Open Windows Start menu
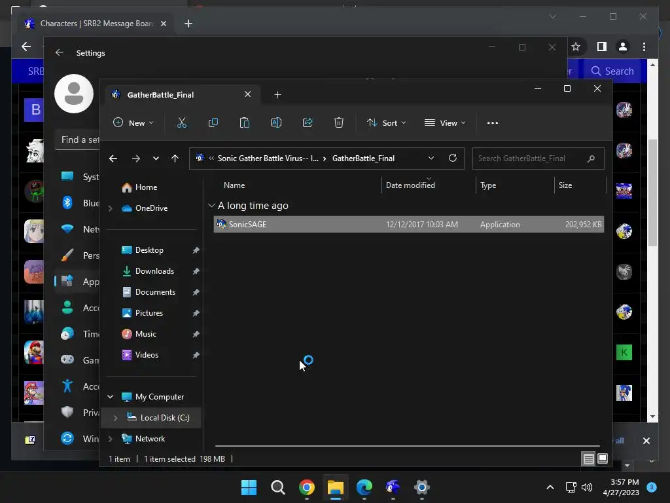The height and width of the screenshot is (503, 670). (249, 487)
